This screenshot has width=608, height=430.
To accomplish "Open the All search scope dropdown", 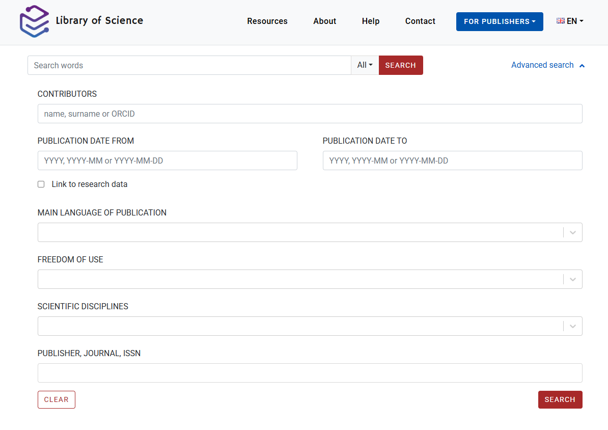I will tap(365, 65).
